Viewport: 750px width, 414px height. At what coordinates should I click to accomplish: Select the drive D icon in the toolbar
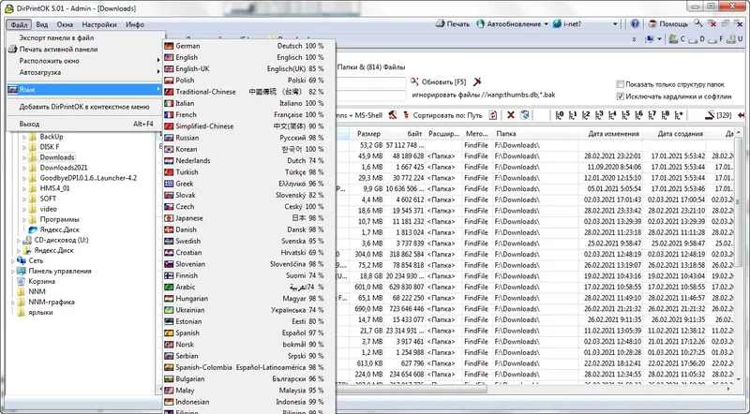pyautogui.click(x=694, y=39)
